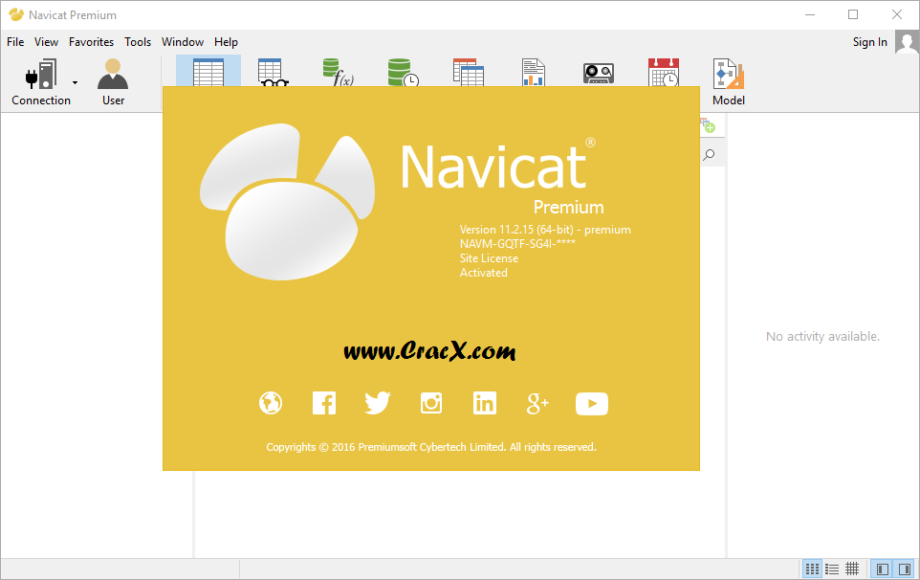Select the View toolbar icon with glasses
The image size is (920, 580).
pyautogui.click(x=273, y=72)
